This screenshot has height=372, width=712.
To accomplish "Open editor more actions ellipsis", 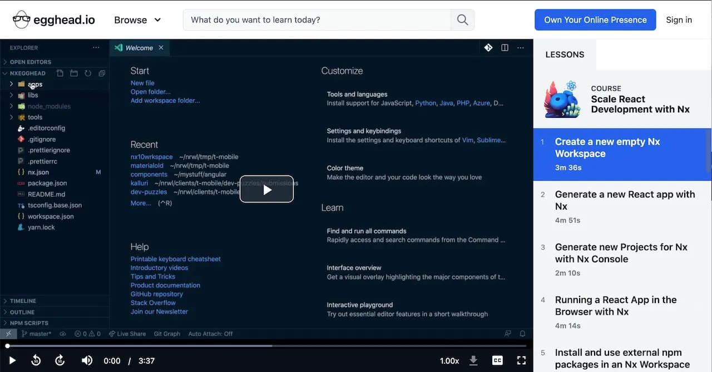I will point(521,48).
